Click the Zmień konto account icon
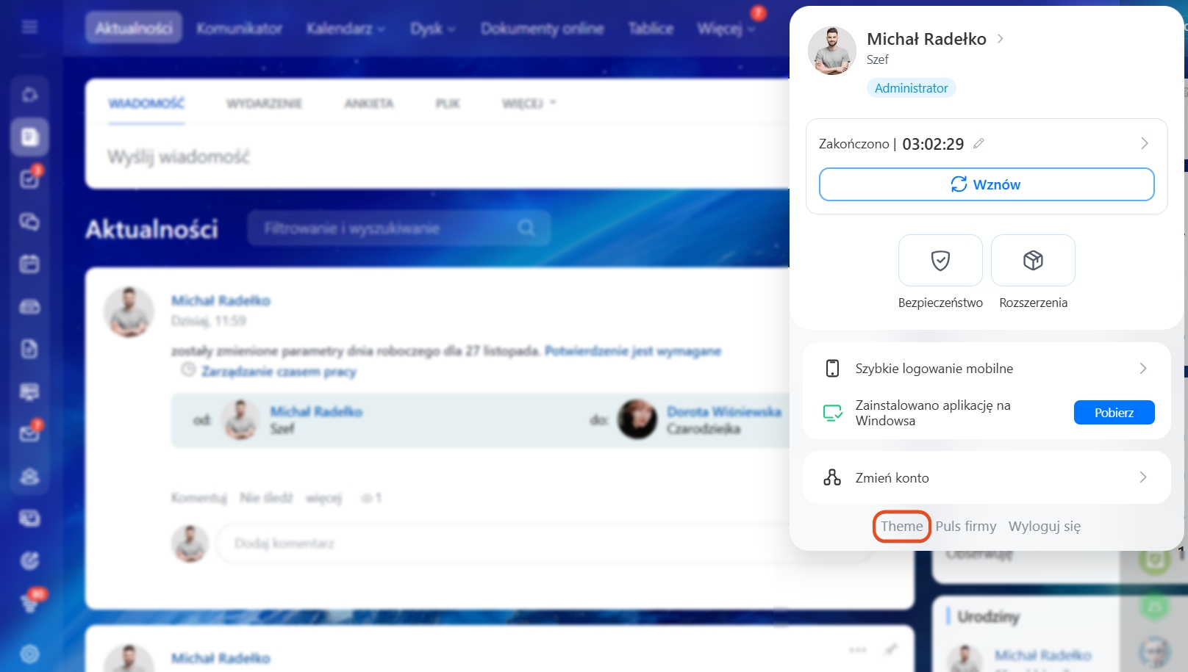 (x=832, y=478)
